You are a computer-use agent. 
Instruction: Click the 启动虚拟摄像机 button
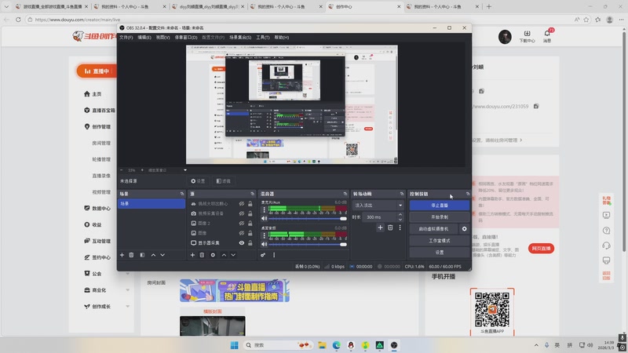point(434,229)
